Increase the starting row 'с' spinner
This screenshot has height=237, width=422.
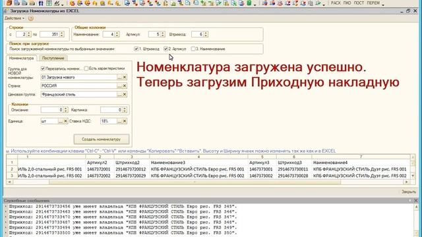tap(29, 33)
